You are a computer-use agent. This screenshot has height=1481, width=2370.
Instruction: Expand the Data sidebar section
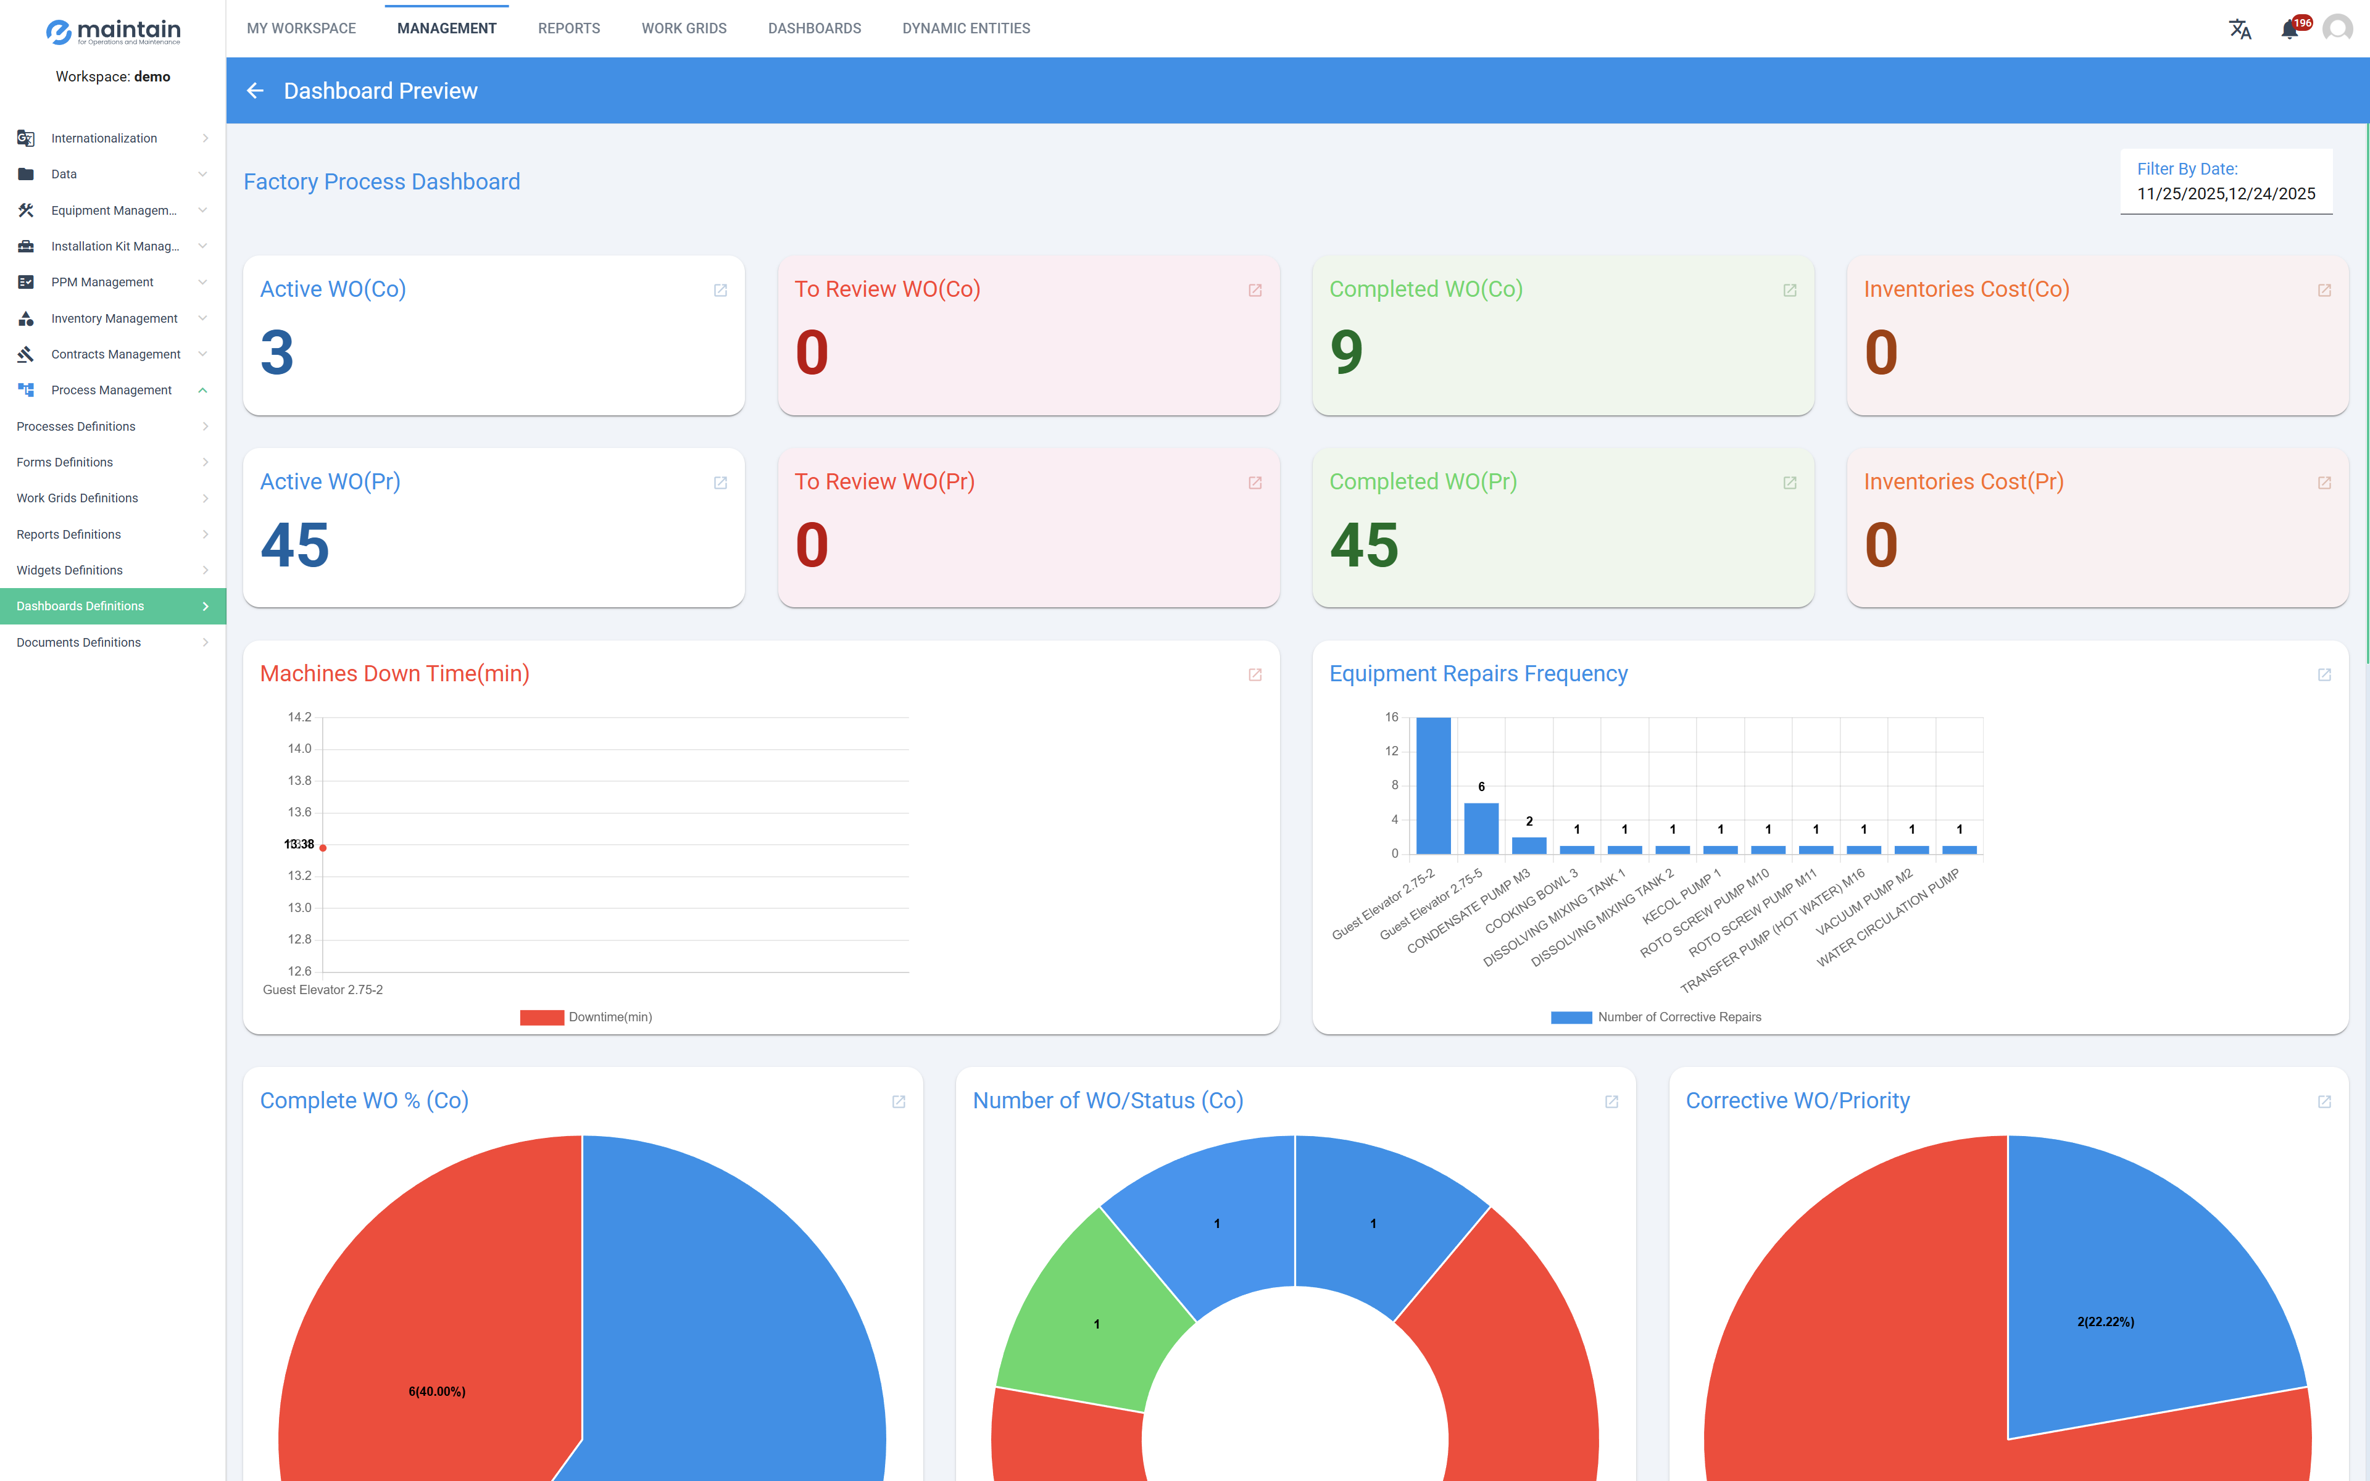tap(202, 173)
